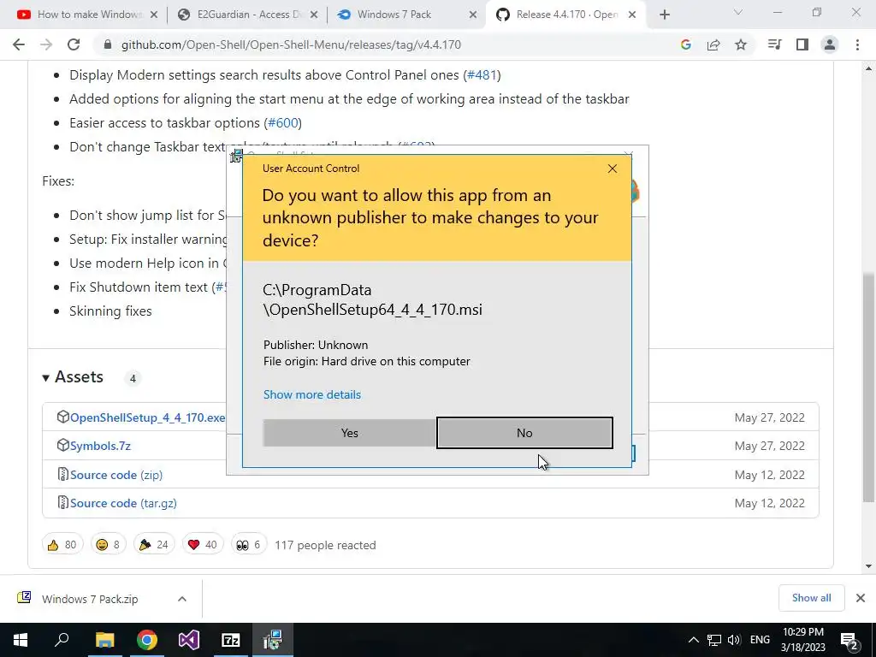
Task: Open volume control tray icon
Action: tap(734, 640)
